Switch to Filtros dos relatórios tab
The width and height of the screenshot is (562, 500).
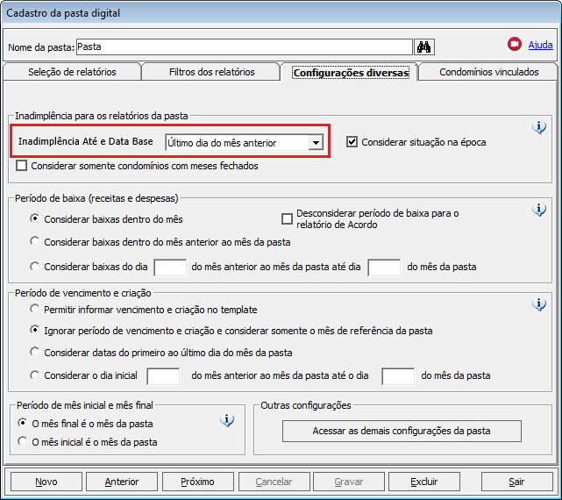tap(212, 72)
